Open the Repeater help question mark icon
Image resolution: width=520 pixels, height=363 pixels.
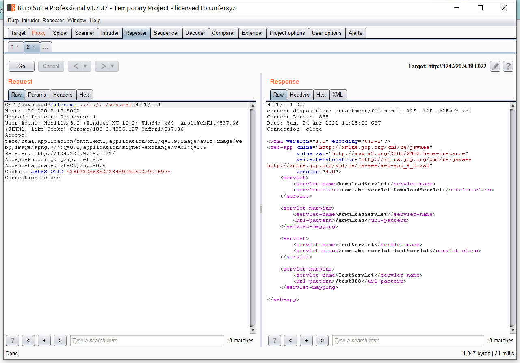508,66
